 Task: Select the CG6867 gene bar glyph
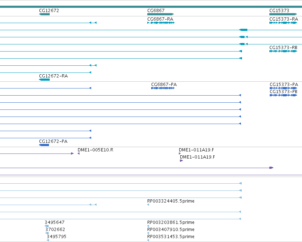point(161,14)
